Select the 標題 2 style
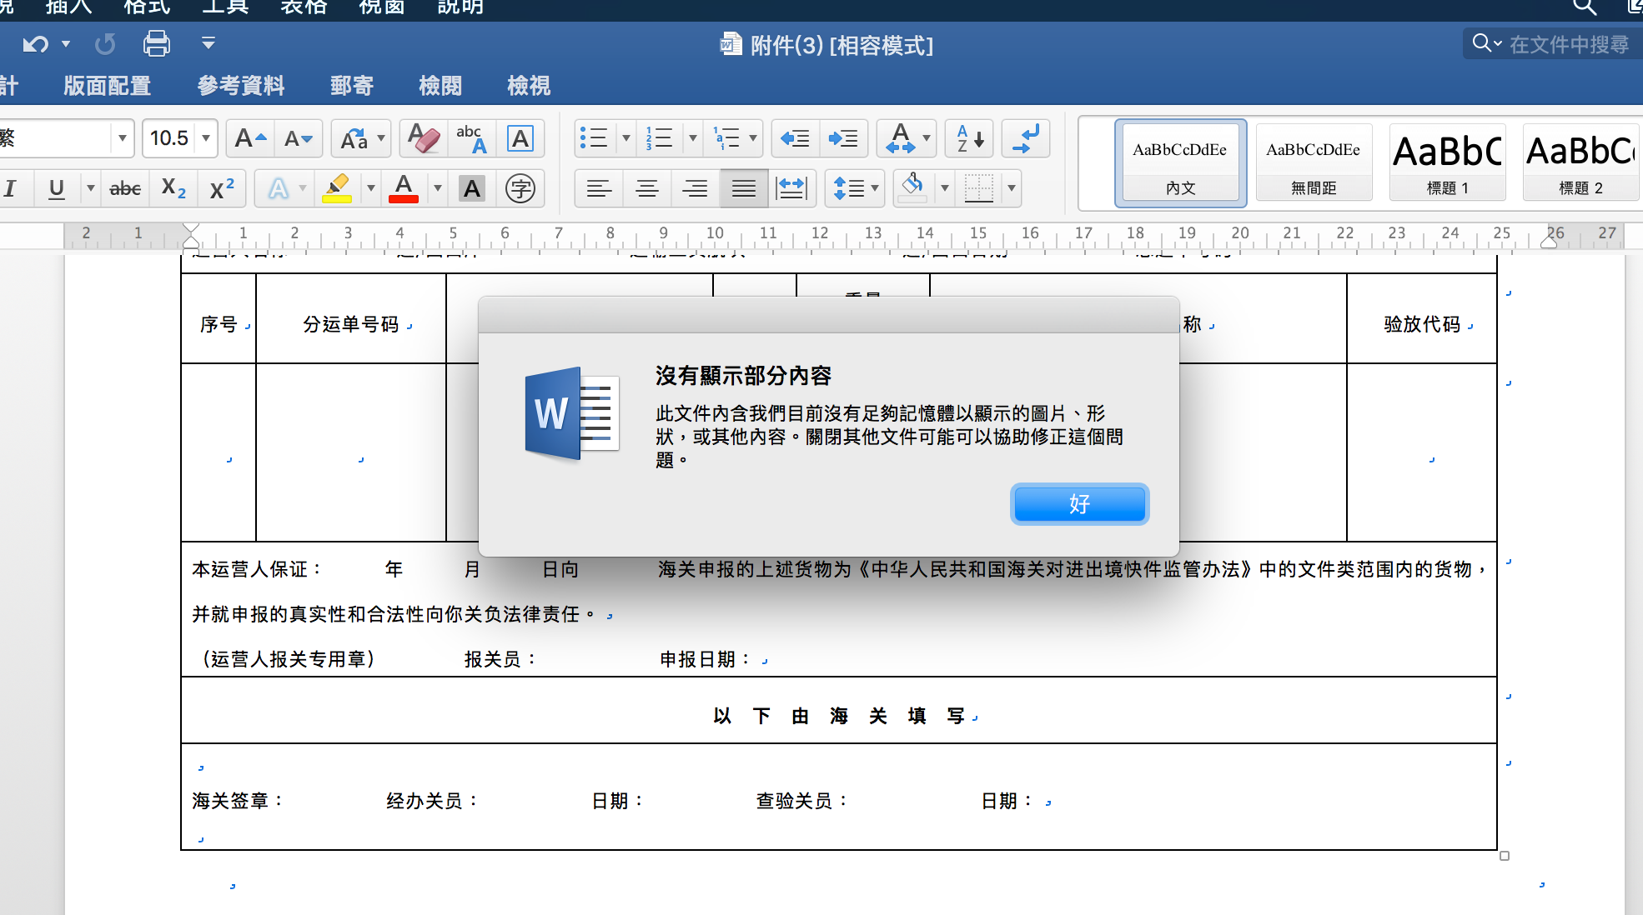The image size is (1643, 915). 1580,162
